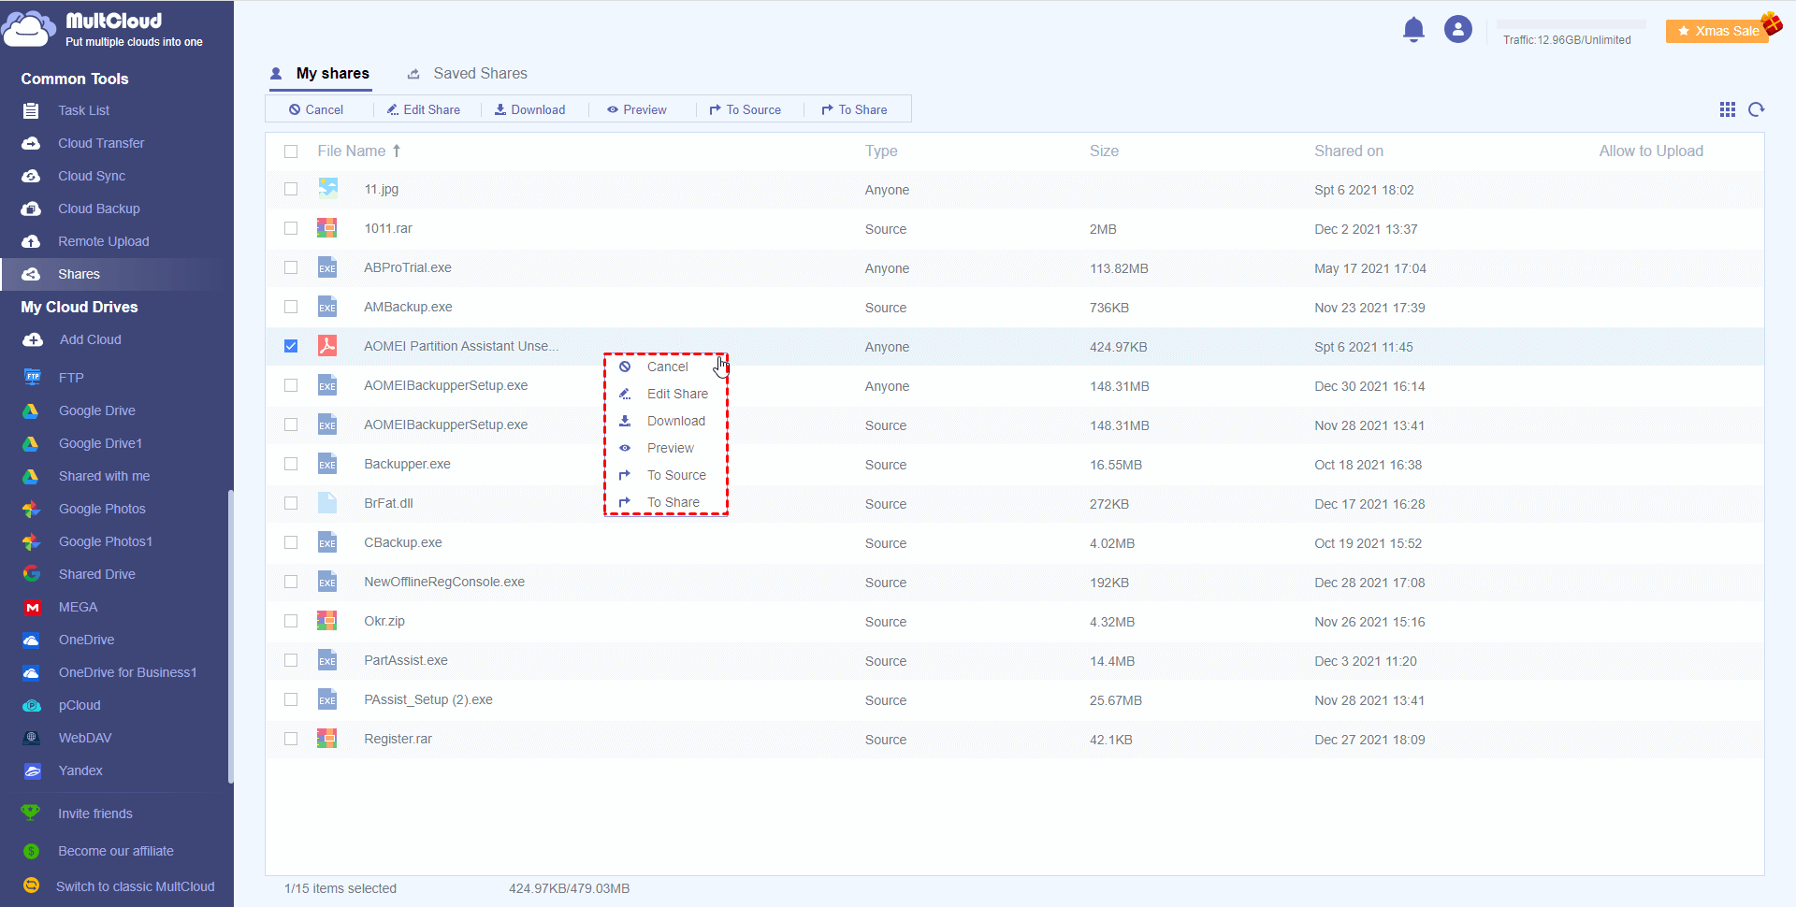The width and height of the screenshot is (1796, 907).
Task: Open WebDAV drive
Action: click(85, 738)
